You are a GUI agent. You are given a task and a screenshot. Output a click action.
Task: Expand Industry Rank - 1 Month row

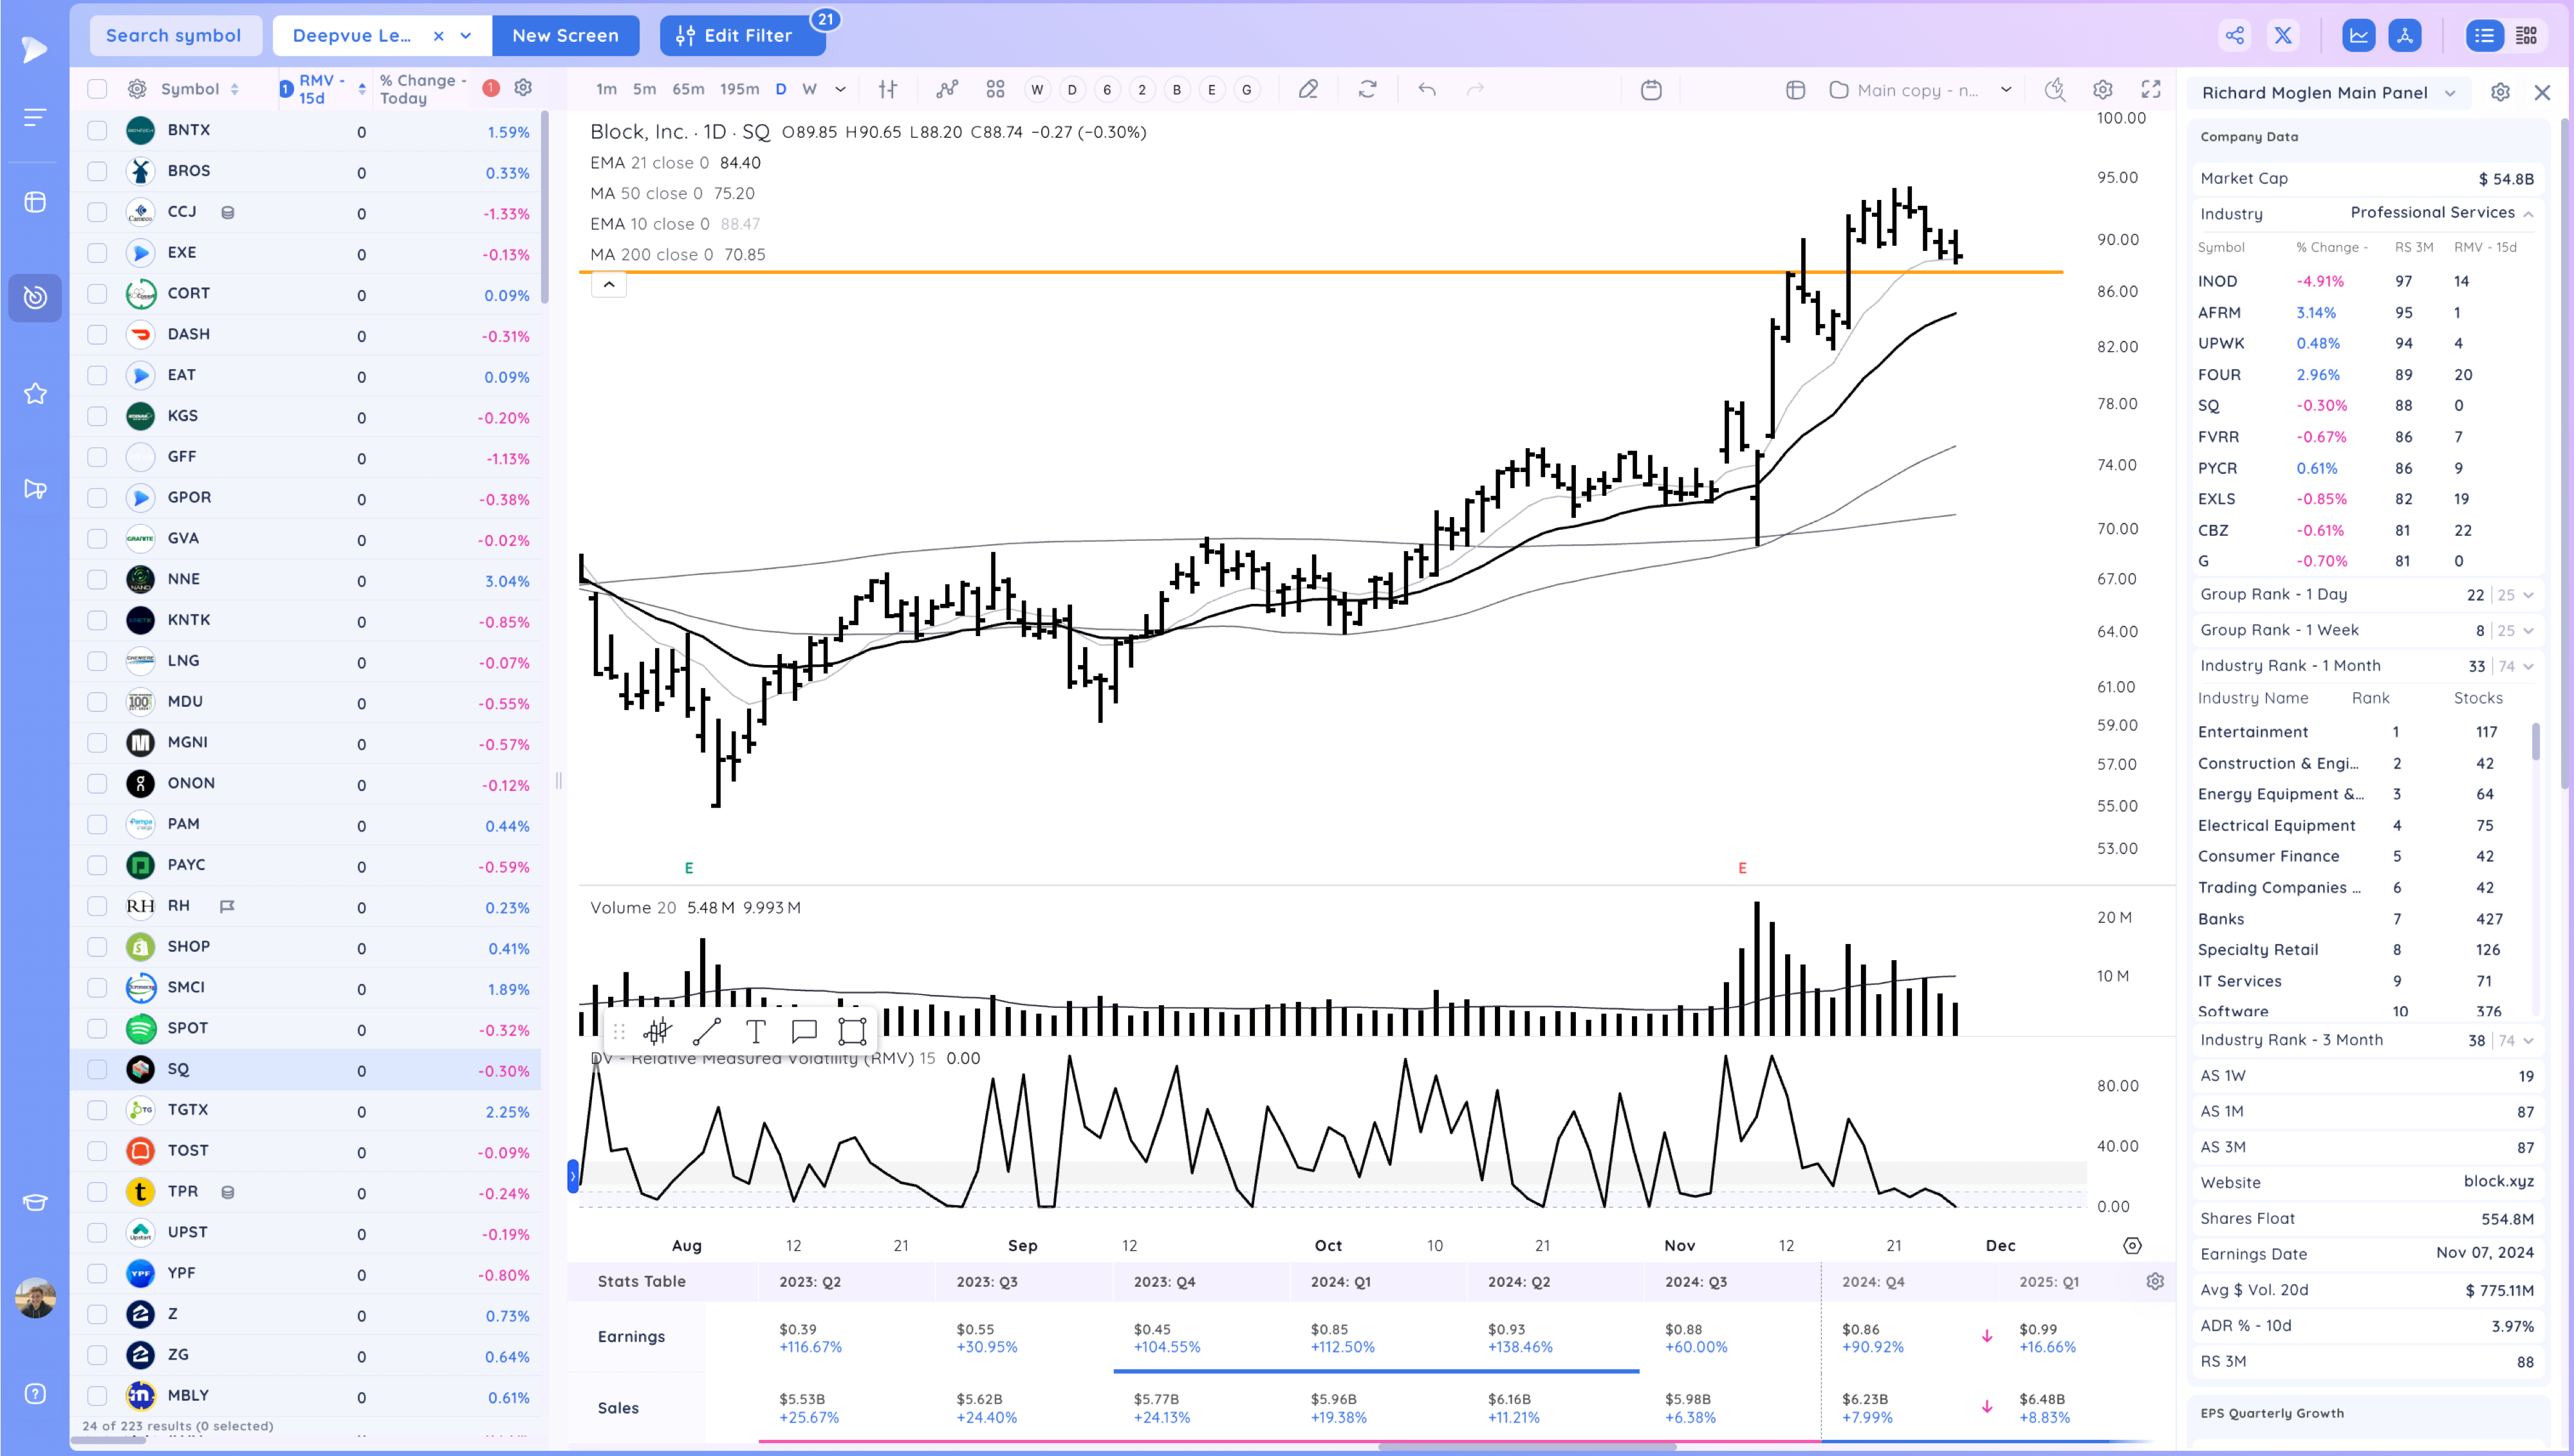point(2367,666)
